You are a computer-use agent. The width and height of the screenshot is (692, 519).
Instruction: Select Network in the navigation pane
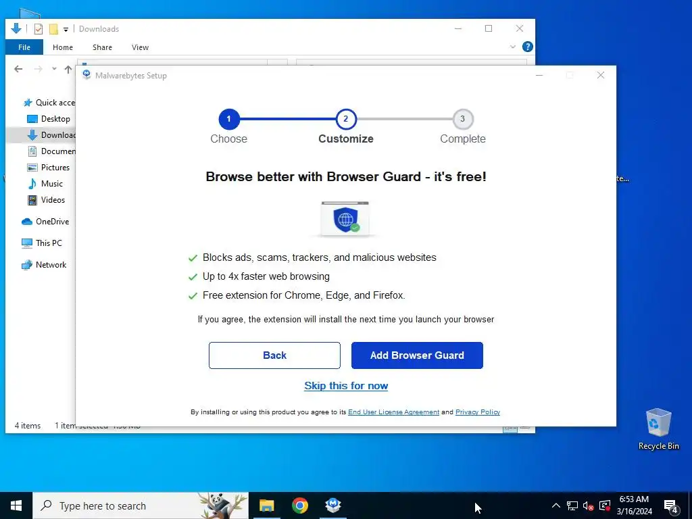51,265
